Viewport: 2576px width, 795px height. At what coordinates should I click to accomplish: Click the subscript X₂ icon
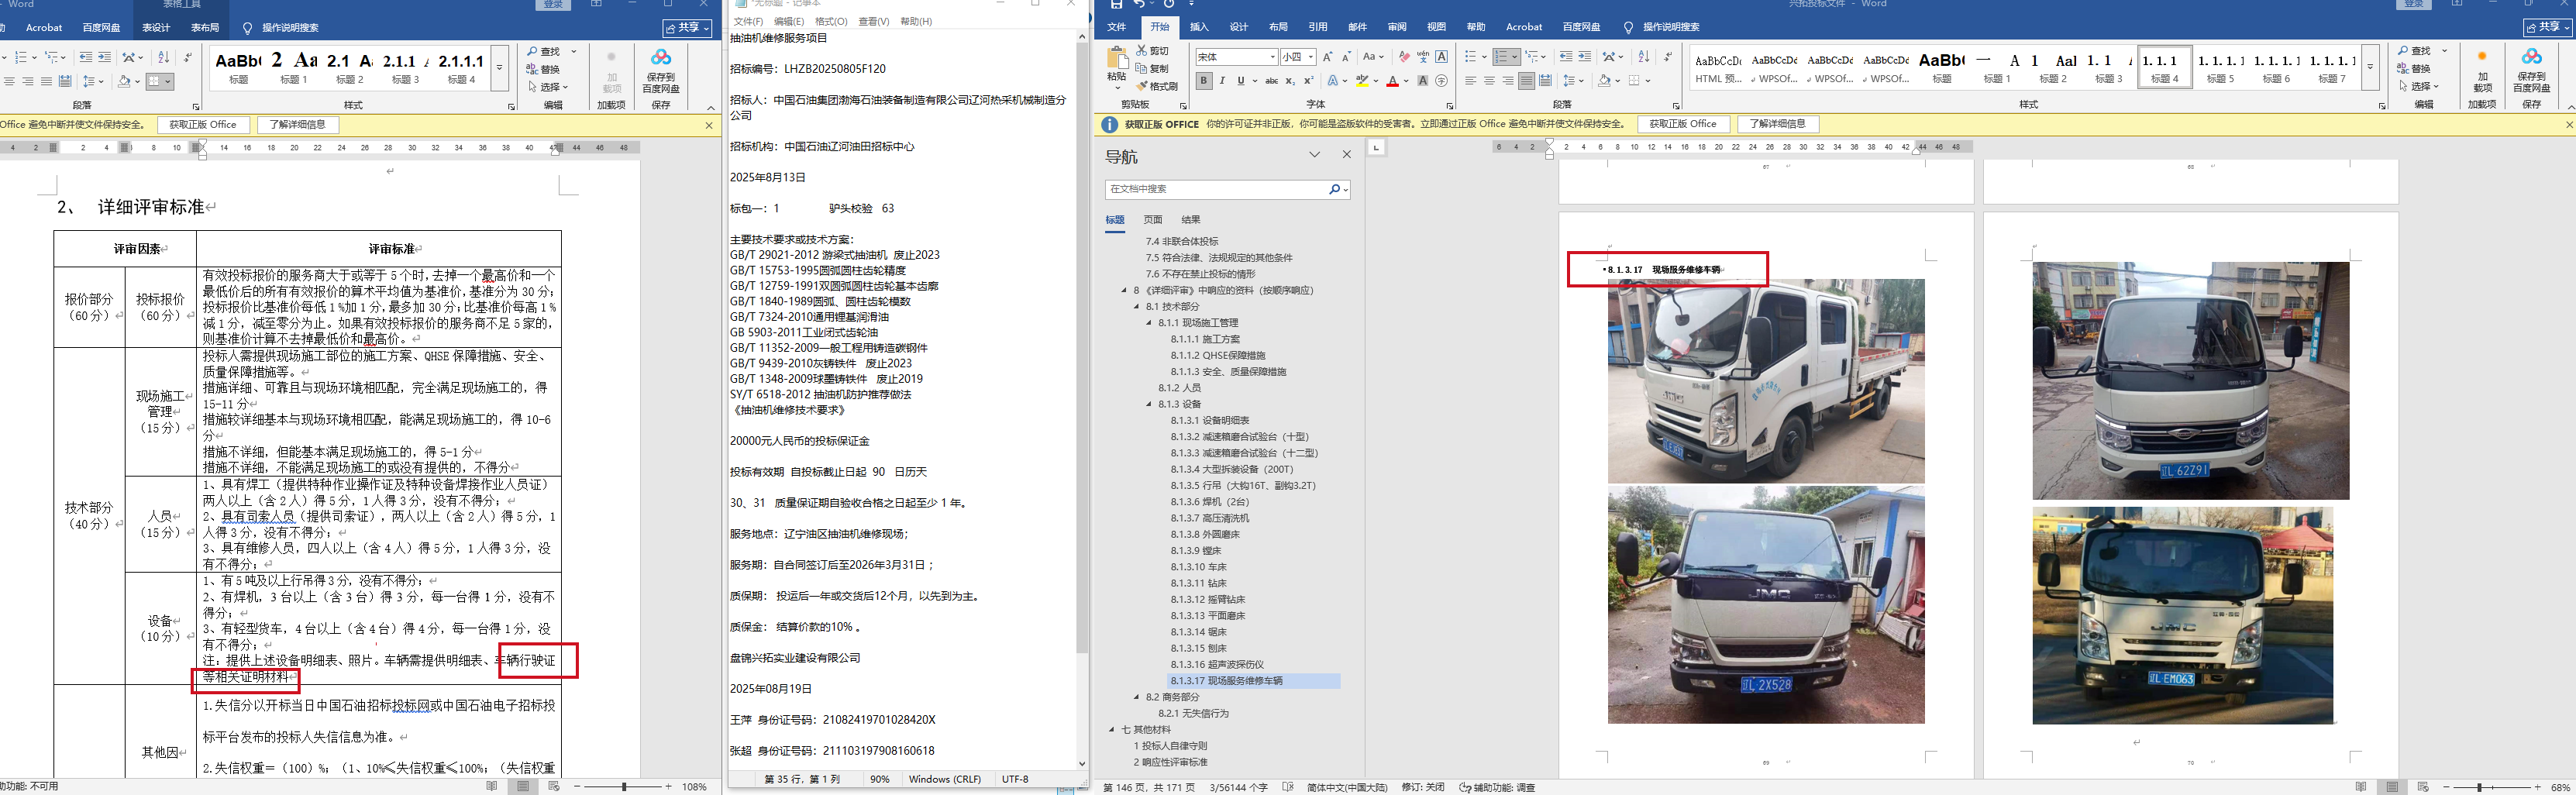pos(1290,81)
